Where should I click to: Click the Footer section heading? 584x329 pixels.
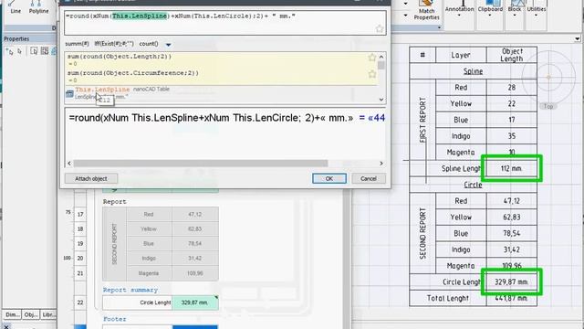[115, 319]
